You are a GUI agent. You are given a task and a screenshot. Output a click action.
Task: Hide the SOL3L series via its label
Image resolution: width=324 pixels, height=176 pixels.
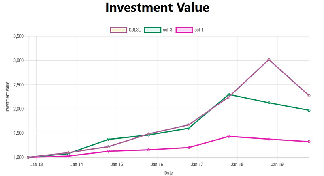point(135,30)
